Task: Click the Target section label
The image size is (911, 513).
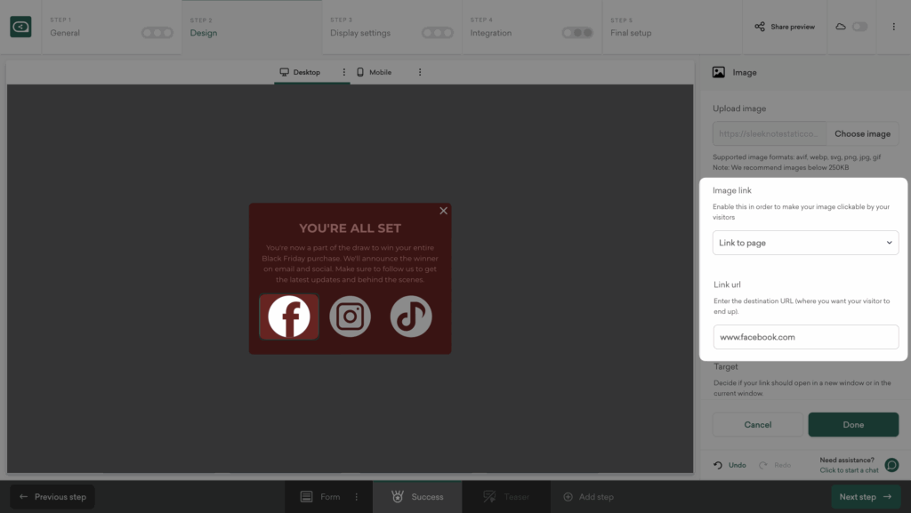Action: 726,367
